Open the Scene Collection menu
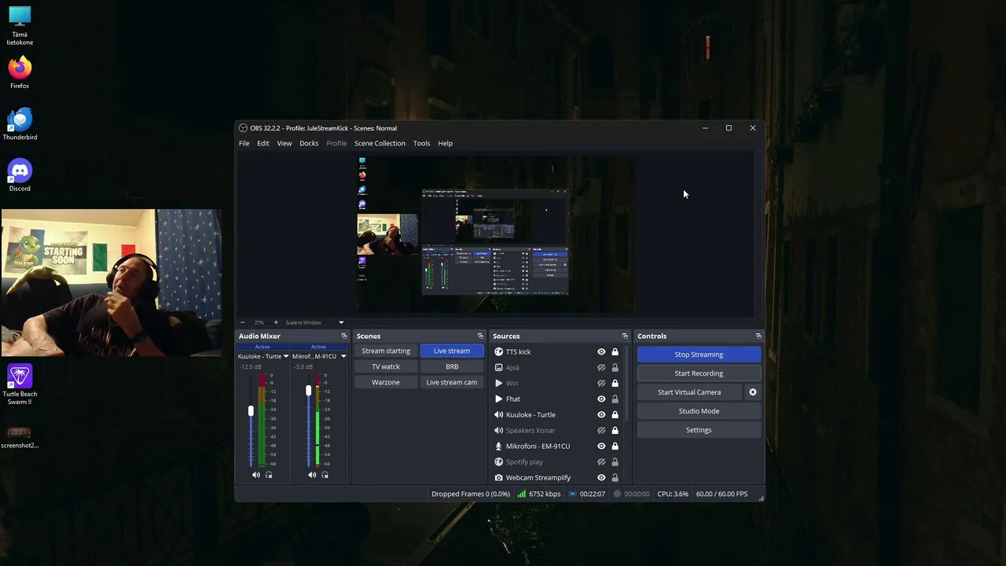Image resolution: width=1006 pixels, height=566 pixels. [x=380, y=143]
